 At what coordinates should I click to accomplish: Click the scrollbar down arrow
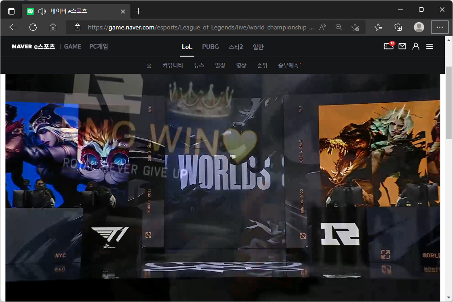pos(448,297)
